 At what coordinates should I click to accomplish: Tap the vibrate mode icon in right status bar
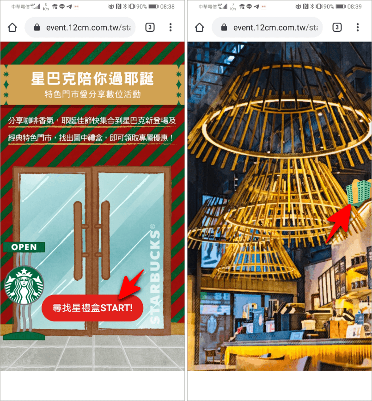318,6
